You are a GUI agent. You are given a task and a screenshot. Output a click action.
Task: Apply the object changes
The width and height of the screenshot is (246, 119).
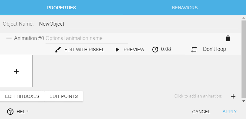tap(230, 112)
